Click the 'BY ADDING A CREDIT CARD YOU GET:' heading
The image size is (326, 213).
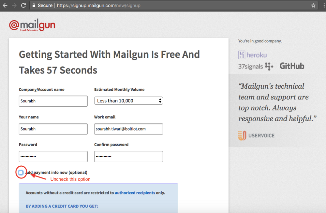coord(62,206)
